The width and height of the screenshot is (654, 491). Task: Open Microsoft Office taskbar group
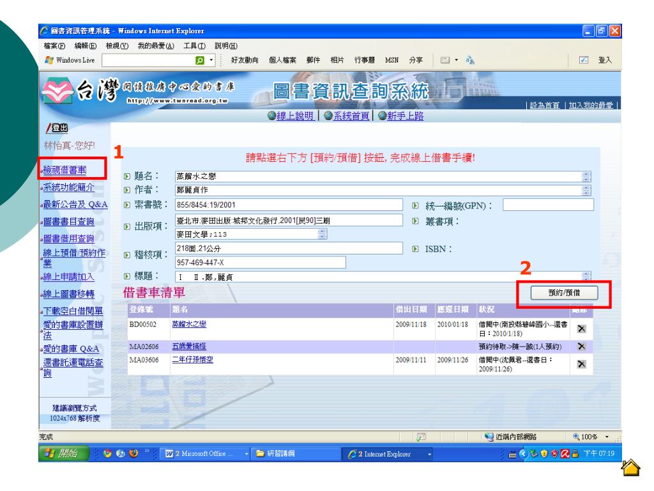tap(206, 453)
